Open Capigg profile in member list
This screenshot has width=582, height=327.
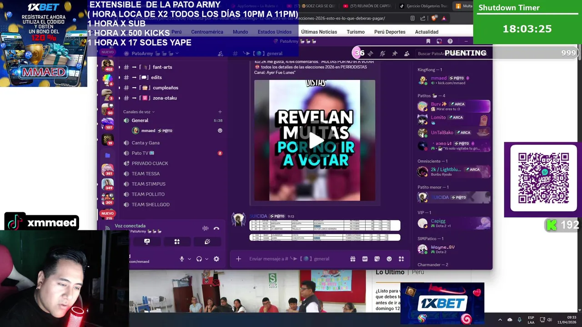click(x=453, y=223)
